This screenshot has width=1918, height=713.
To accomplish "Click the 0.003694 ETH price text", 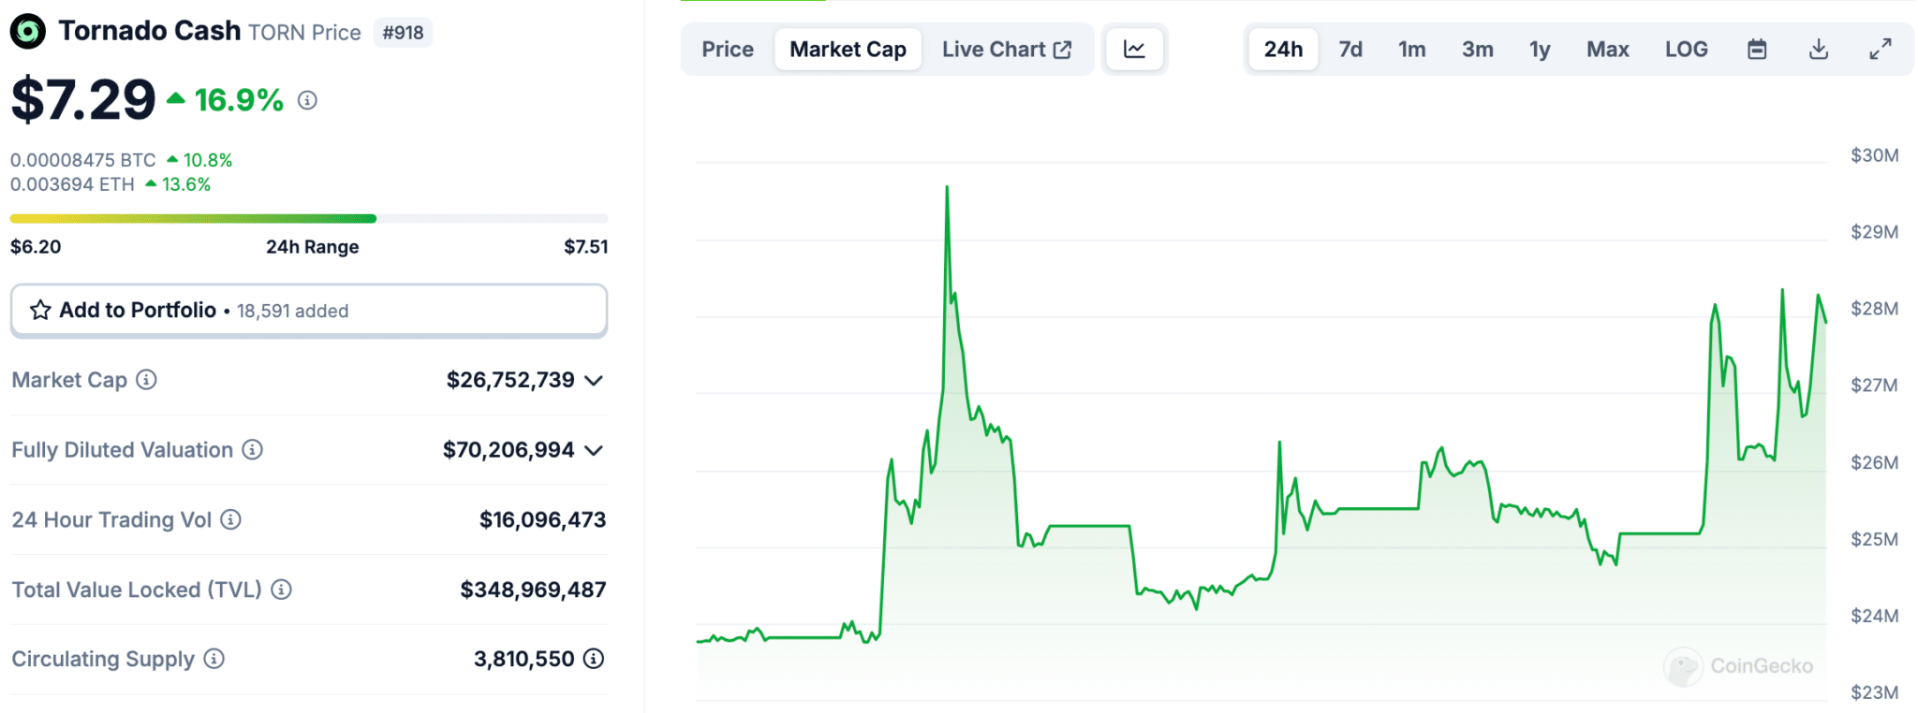I will tap(73, 184).
